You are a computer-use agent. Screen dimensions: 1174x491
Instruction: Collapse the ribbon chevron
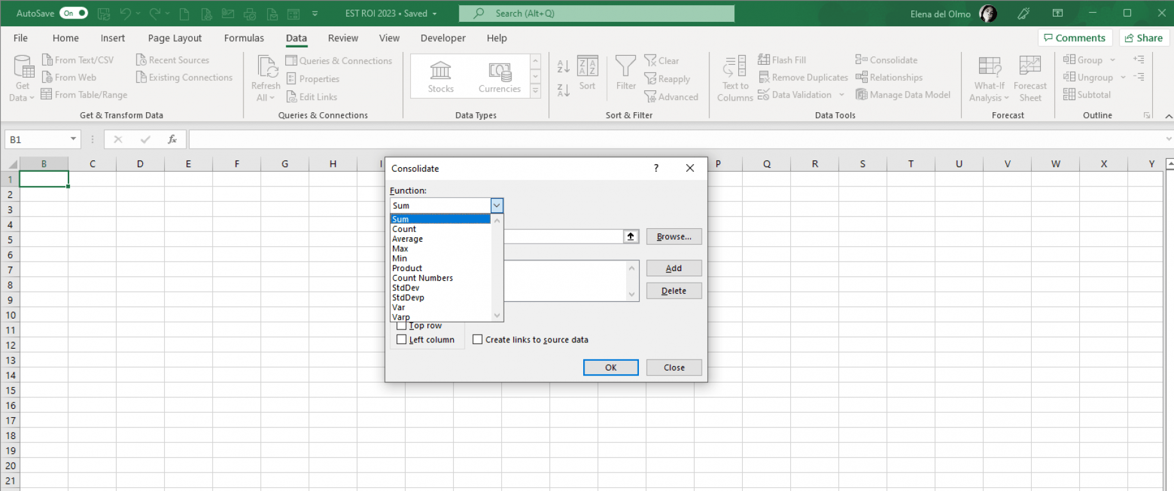point(1168,116)
